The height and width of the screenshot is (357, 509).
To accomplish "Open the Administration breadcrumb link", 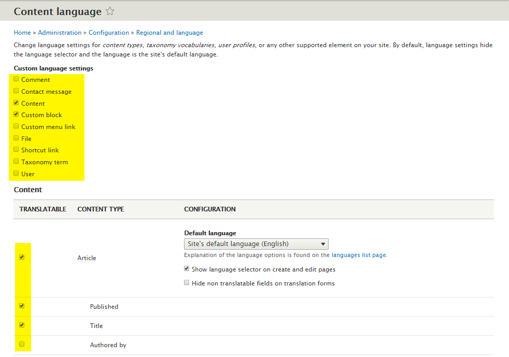I will point(60,33).
